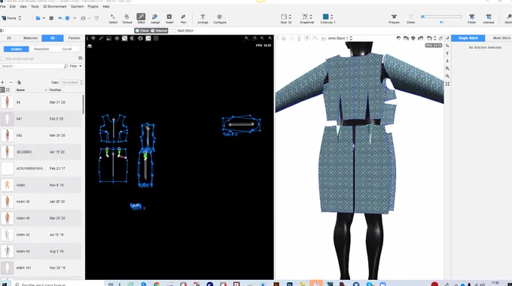Open the Garment menu
The height and width of the screenshot is (286, 512).
pos(77,7)
